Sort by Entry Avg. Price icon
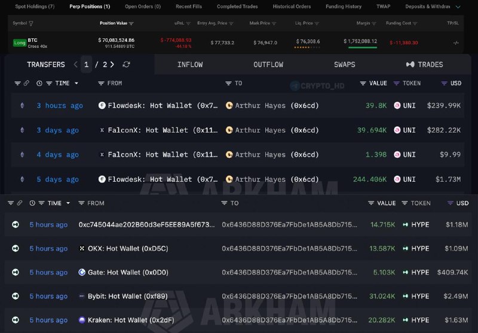Image resolution: width=478 pixels, height=333 pixels. pyautogui.click(x=231, y=23)
